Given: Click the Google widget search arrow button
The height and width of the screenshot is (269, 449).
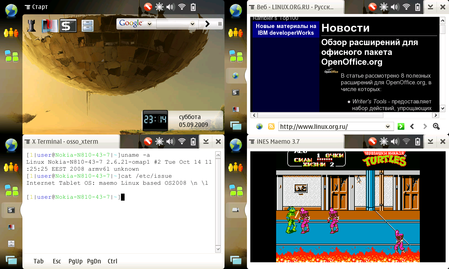Looking at the screenshot, I should tap(207, 24).
